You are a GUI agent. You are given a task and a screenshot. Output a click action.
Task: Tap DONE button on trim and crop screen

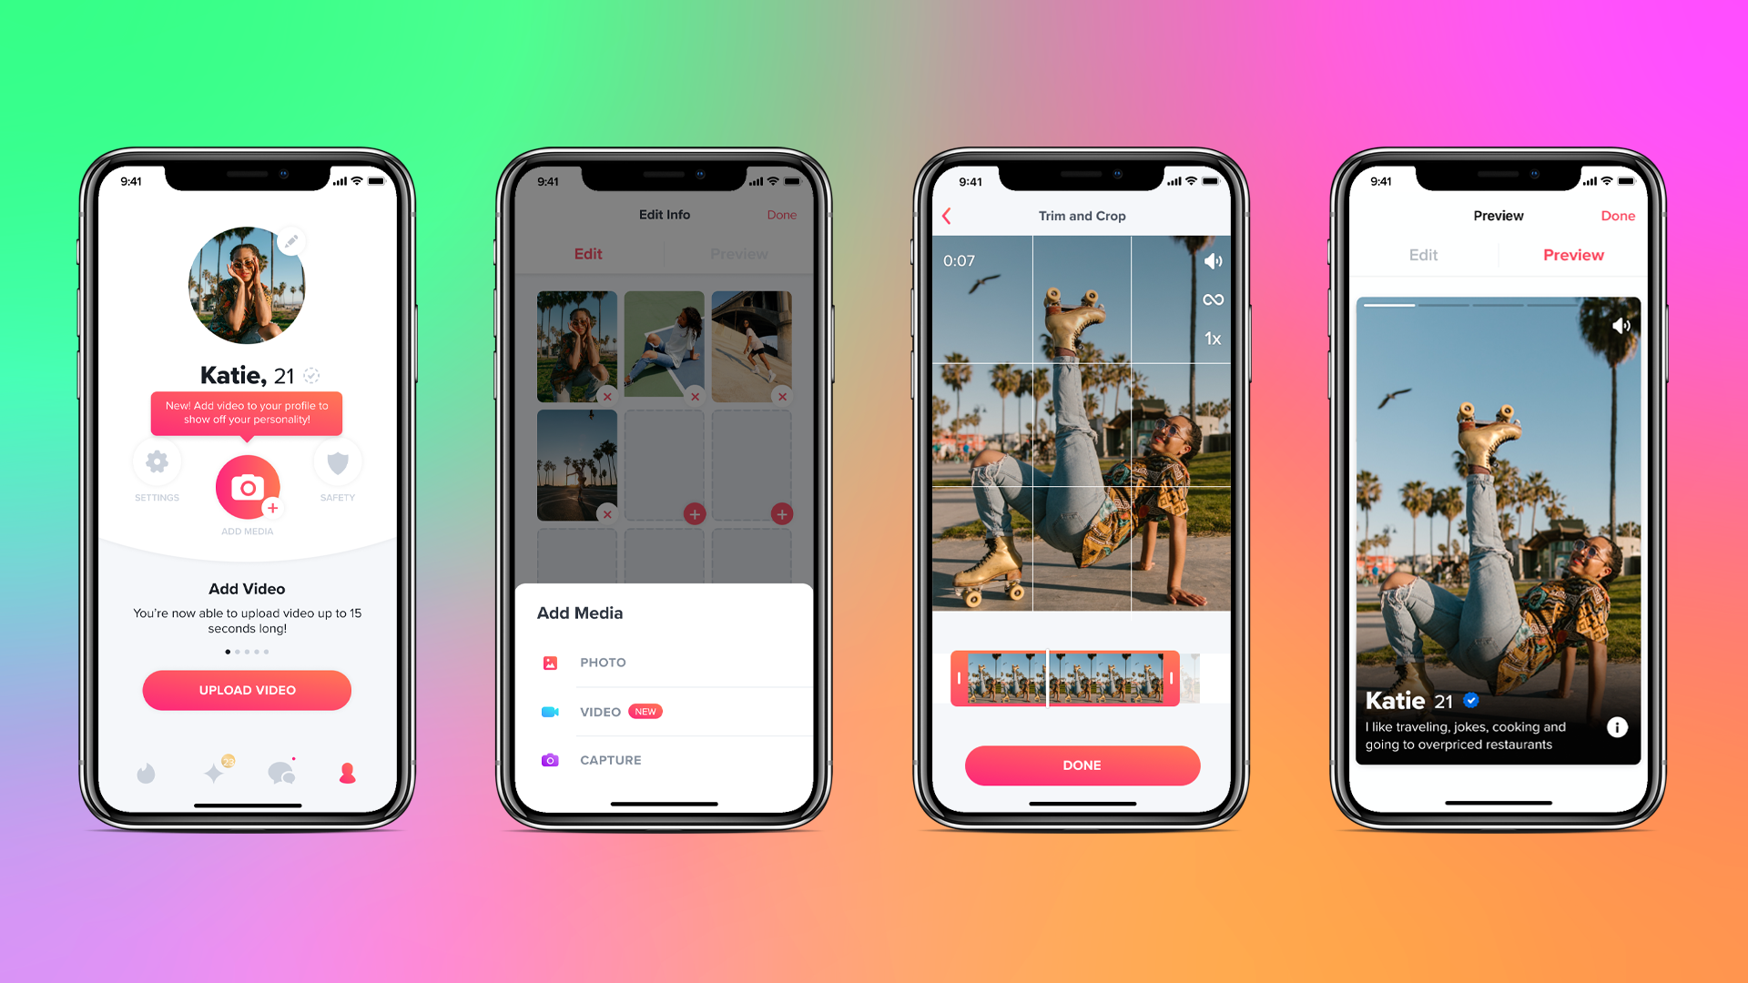point(1079,765)
